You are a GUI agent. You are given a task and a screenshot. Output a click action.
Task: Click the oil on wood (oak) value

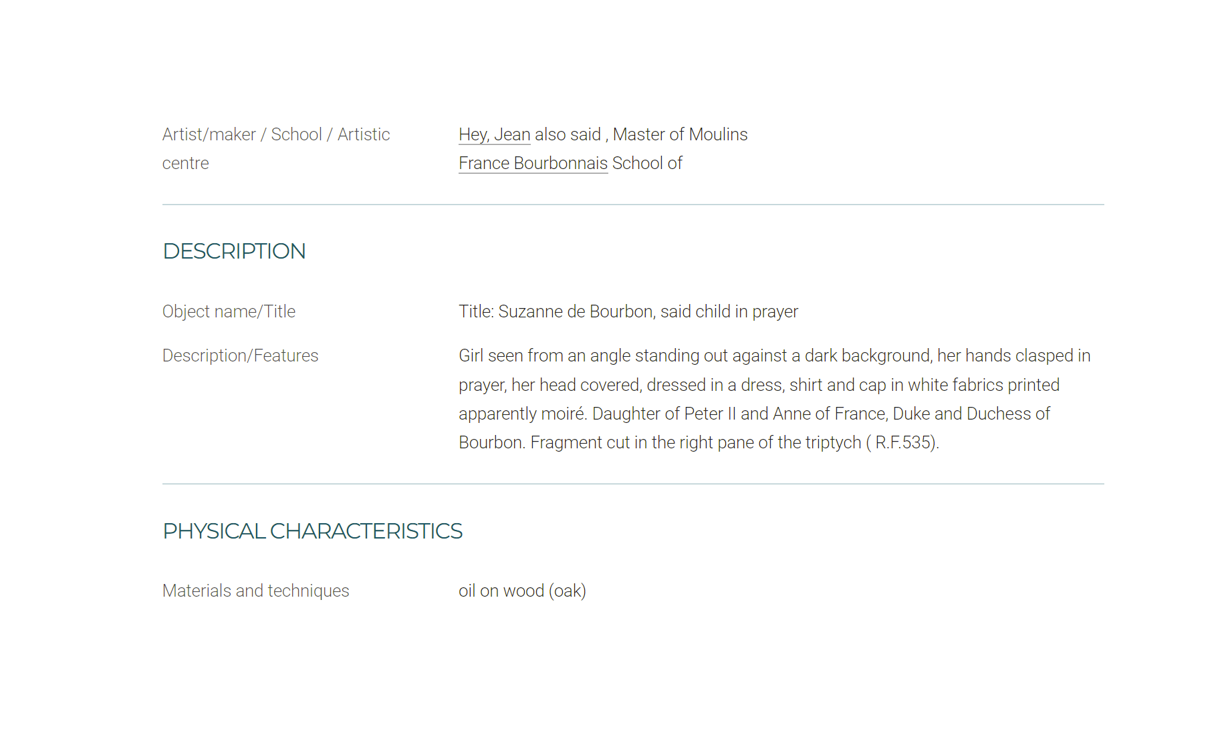coord(522,591)
